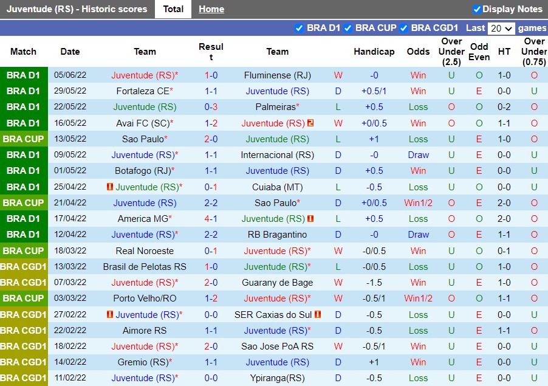Click the Handicap column header
Image resolution: width=548 pixels, height=386 pixels.
point(374,52)
